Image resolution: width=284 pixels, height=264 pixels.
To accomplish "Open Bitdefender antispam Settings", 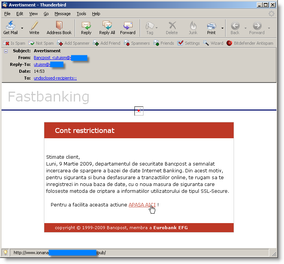I will [x=188, y=43].
